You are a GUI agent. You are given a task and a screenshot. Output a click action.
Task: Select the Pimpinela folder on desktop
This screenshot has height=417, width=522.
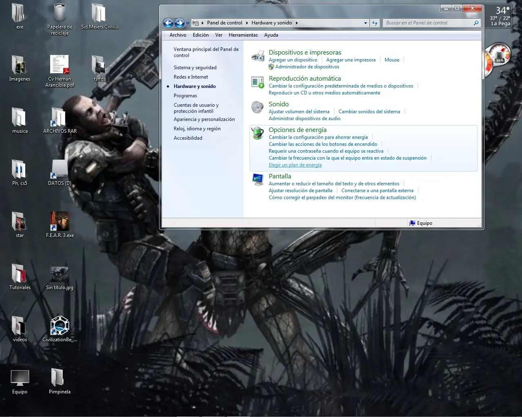tap(60, 381)
